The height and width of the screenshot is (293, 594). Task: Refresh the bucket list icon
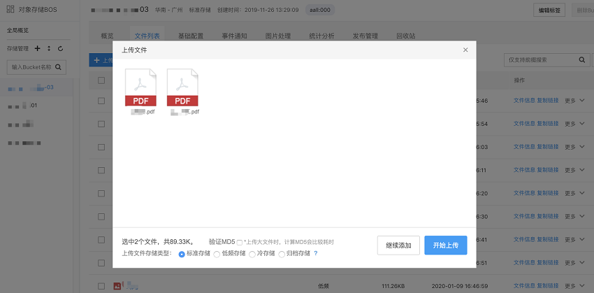click(60, 48)
